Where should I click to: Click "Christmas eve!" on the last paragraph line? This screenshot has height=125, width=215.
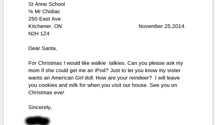point(46,93)
